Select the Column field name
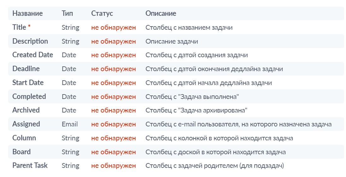Image resolution: width=346 pixels, height=177 pixels. (24, 138)
